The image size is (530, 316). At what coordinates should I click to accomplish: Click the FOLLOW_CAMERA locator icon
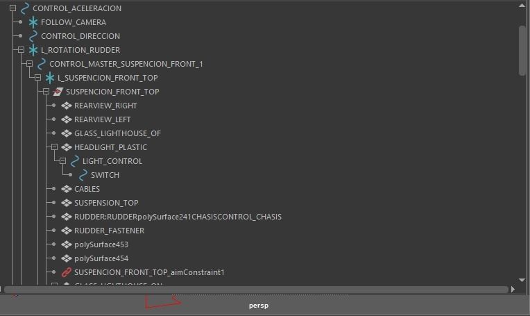33,22
